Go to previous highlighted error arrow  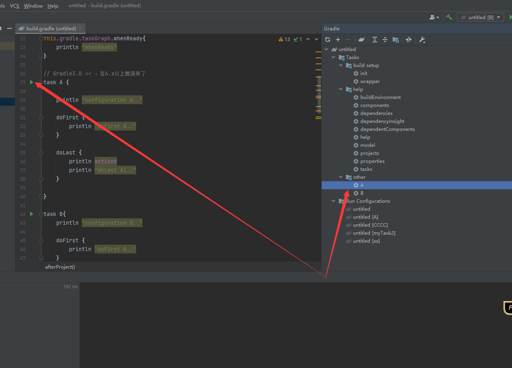(x=309, y=39)
